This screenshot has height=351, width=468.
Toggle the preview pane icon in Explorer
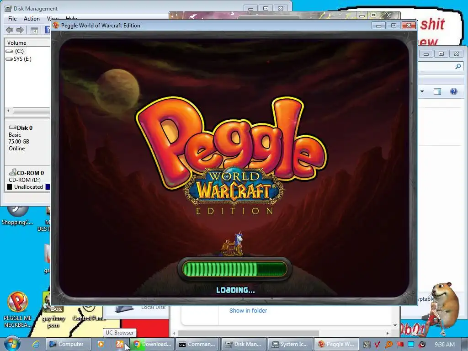coord(437,91)
